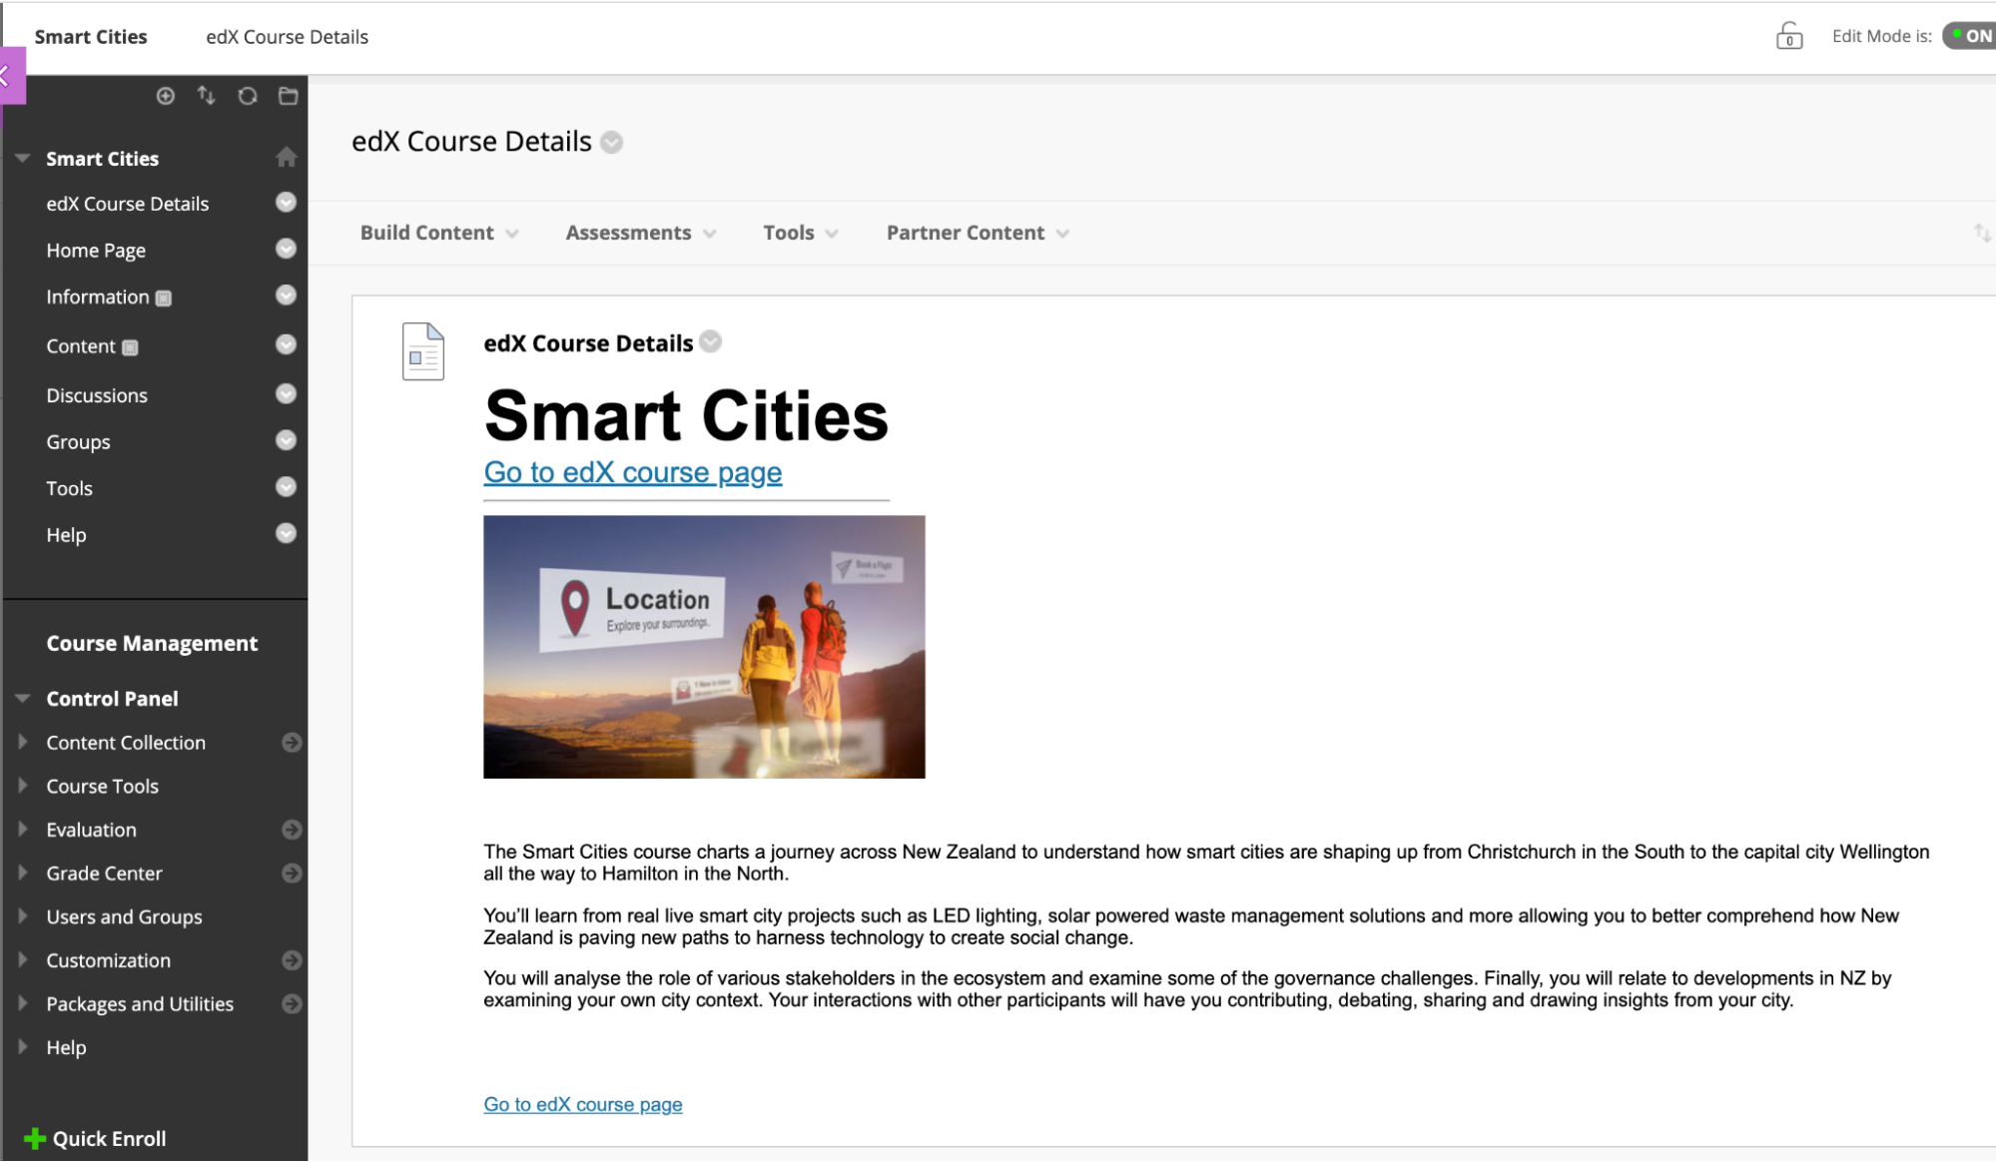Open the Build Content dropdown
Image resolution: width=1996 pixels, height=1162 pixels.
pos(438,233)
